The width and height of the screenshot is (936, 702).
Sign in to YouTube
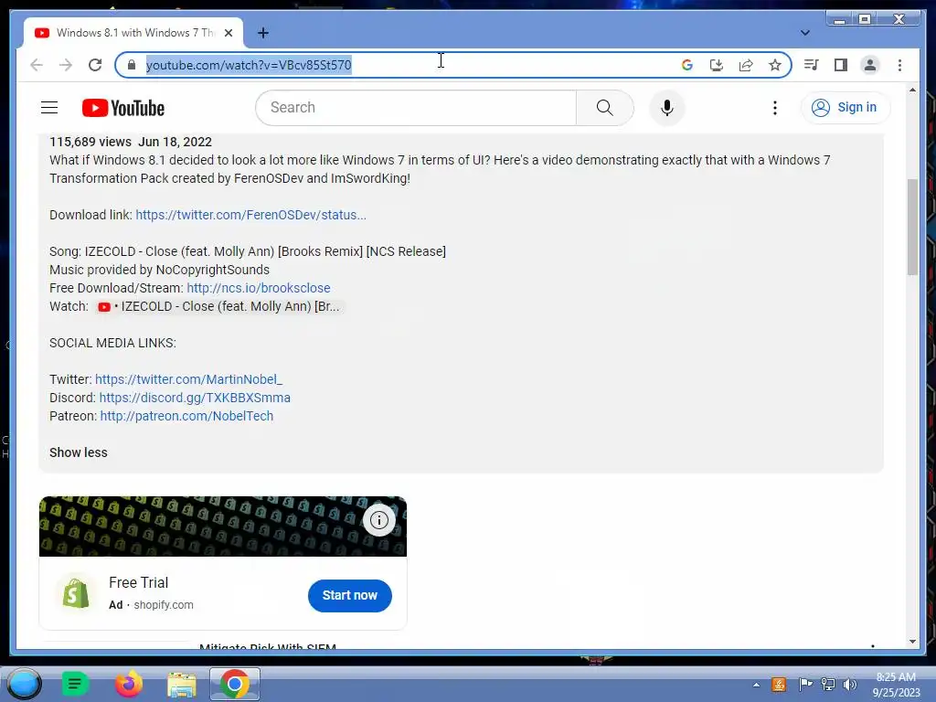(x=846, y=108)
